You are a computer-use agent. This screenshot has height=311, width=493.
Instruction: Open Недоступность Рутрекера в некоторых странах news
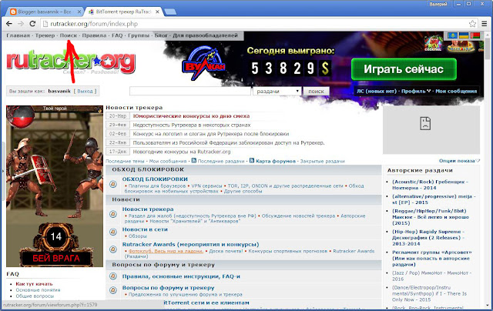point(192,125)
